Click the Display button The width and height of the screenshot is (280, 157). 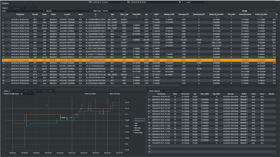(244, 11)
